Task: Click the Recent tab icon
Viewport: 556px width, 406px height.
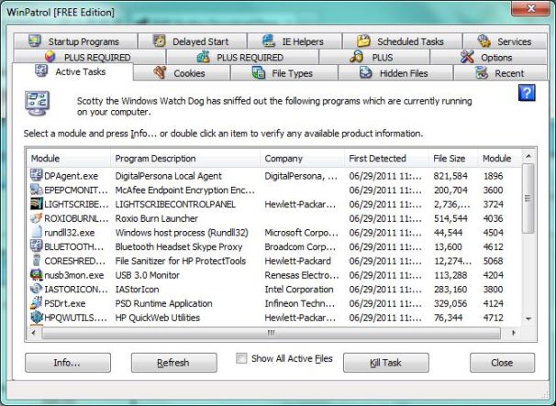Action: (x=482, y=72)
